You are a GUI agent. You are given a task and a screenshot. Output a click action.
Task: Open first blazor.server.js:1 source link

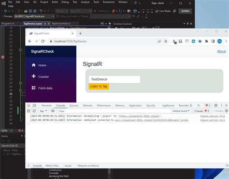pos(213,116)
